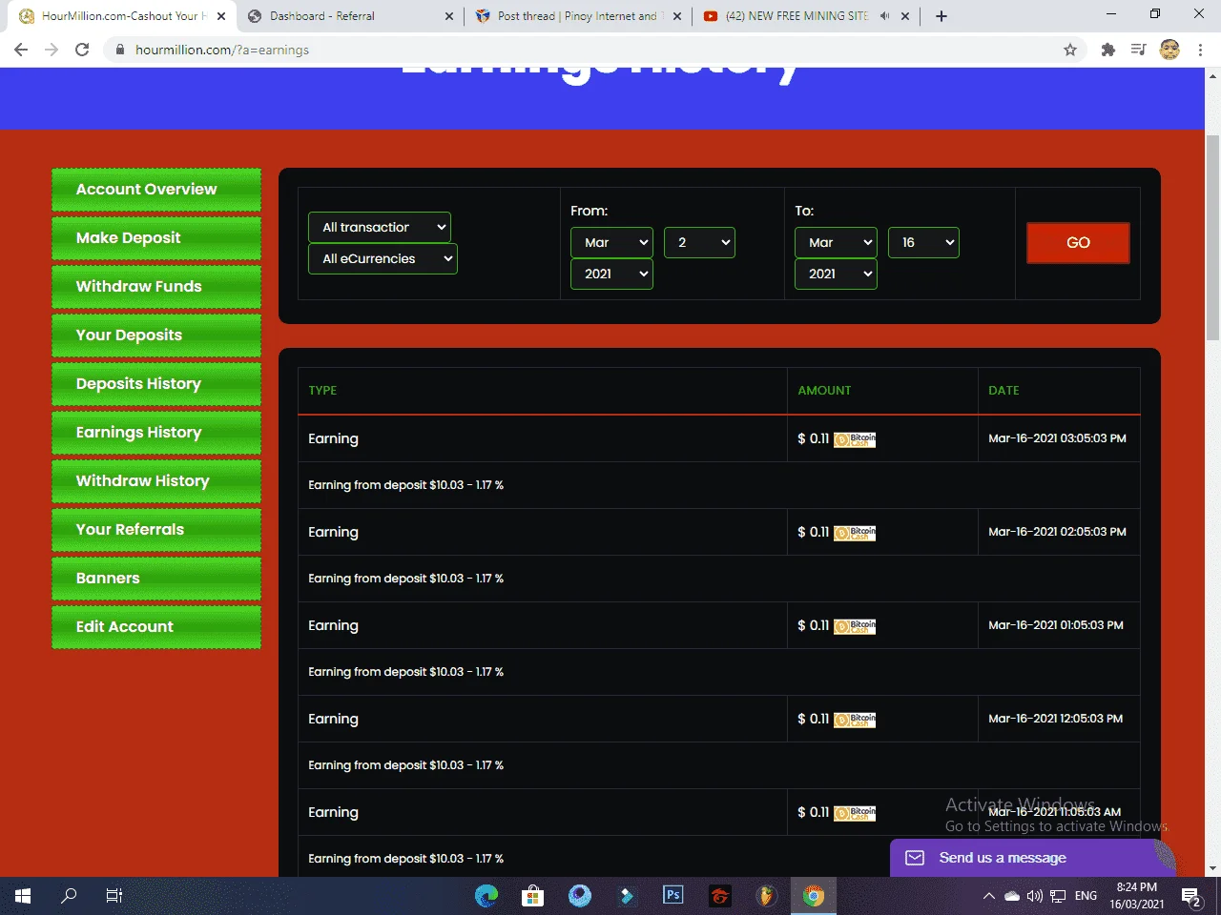Click date Mar-16-2021 12:05:03 PM
This screenshot has width=1221, height=915.
coord(1056,719)
